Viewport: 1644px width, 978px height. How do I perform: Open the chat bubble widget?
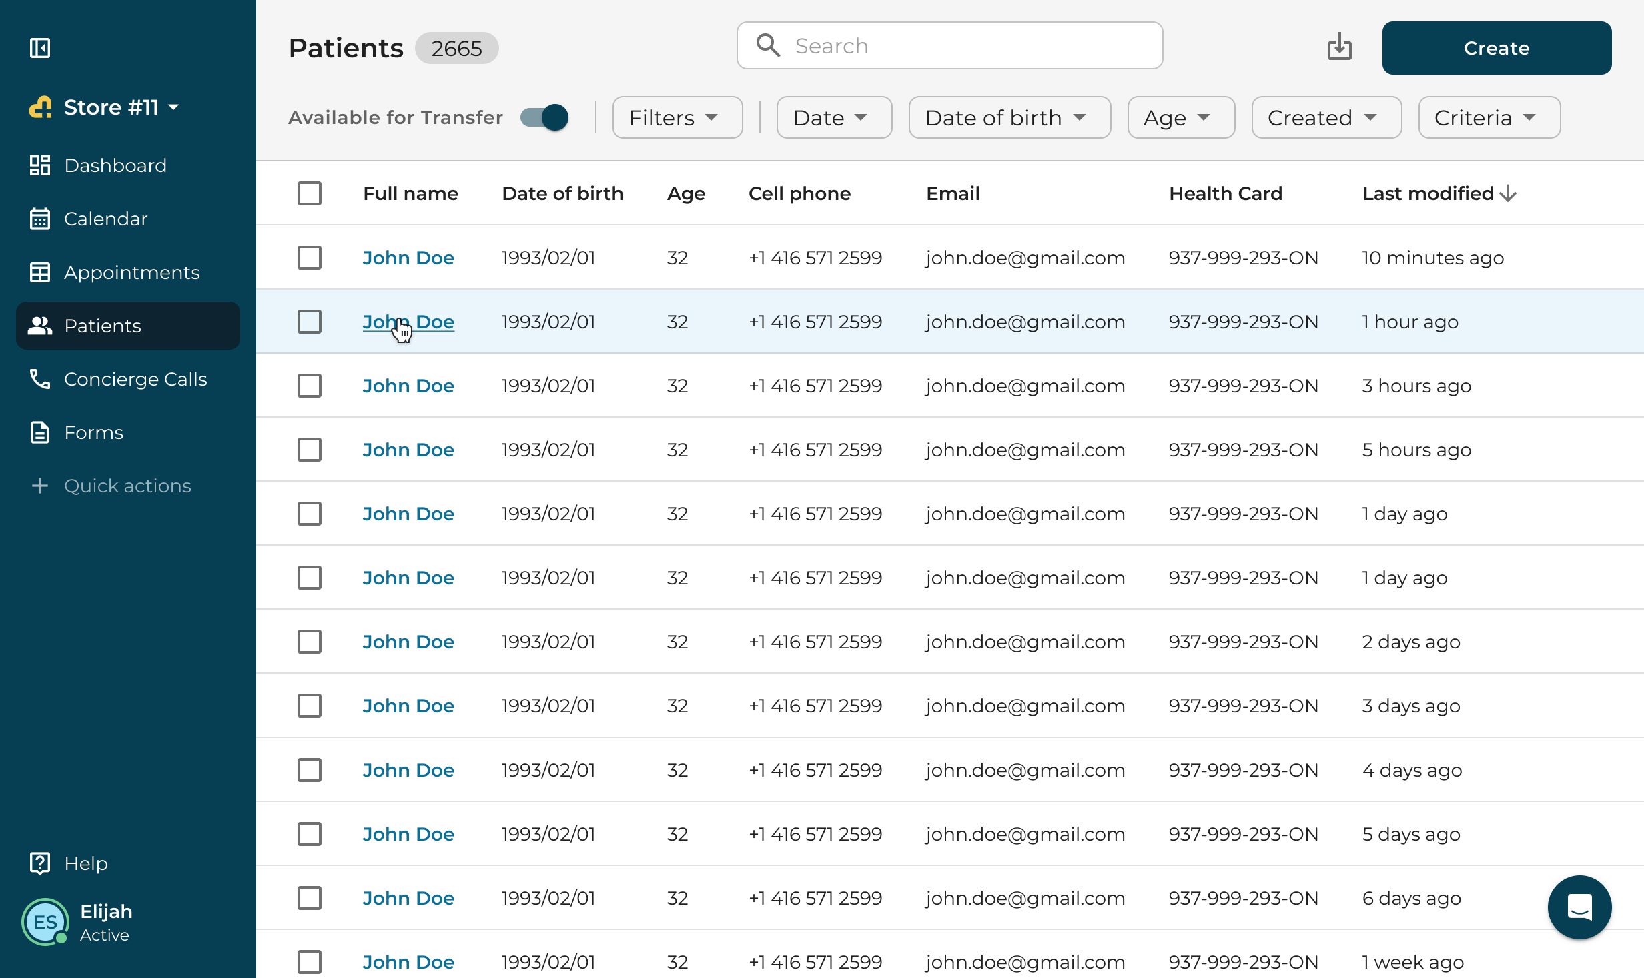(1579, 907)
